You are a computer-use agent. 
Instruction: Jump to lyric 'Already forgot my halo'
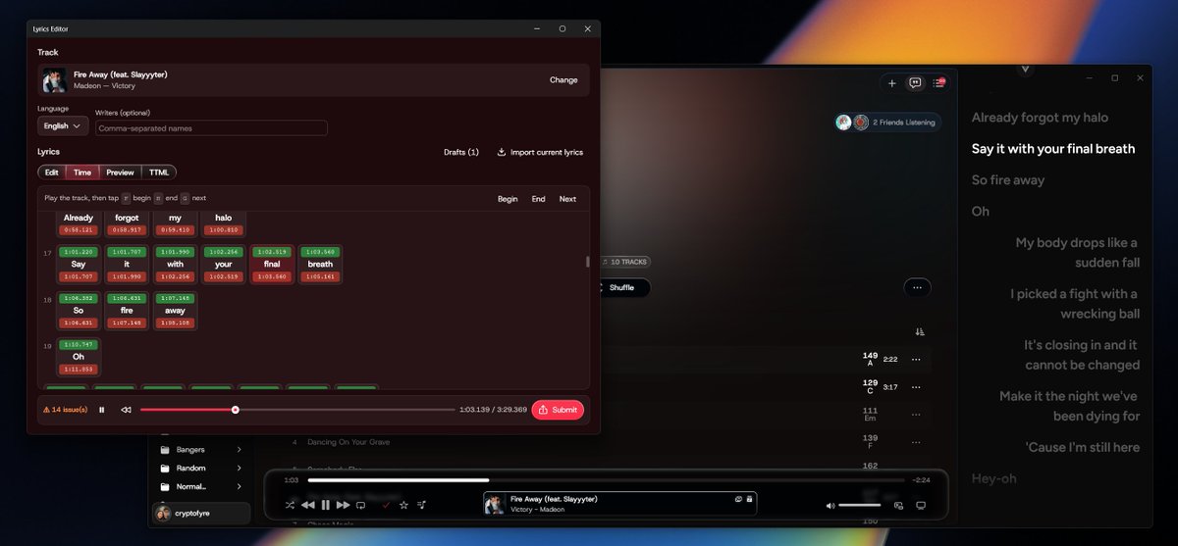point(1040,118)
